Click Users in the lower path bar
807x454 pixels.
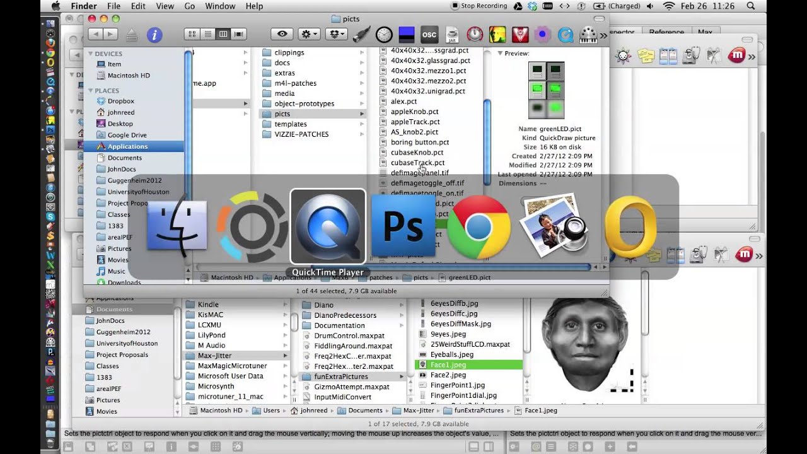(265, 410)
